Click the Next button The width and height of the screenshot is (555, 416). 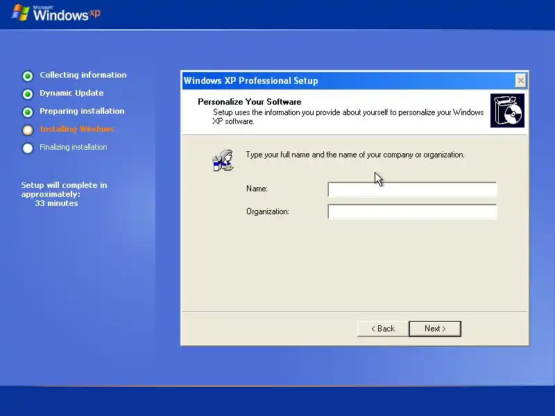coord(435,329)
